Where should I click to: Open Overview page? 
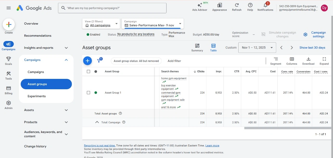(31, 24)
